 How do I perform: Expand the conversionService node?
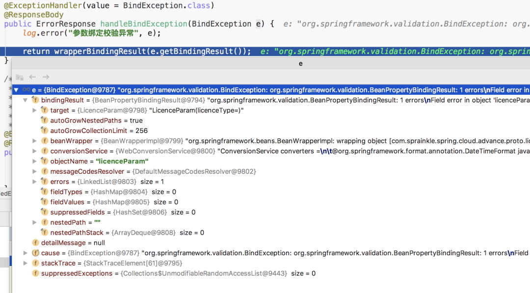(34, 151)
